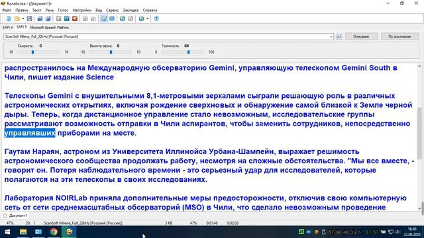Viewport: 424px width, 238px height.
Task: Click the 3 KB size in the status bar
Action: [x=168, y=223]
